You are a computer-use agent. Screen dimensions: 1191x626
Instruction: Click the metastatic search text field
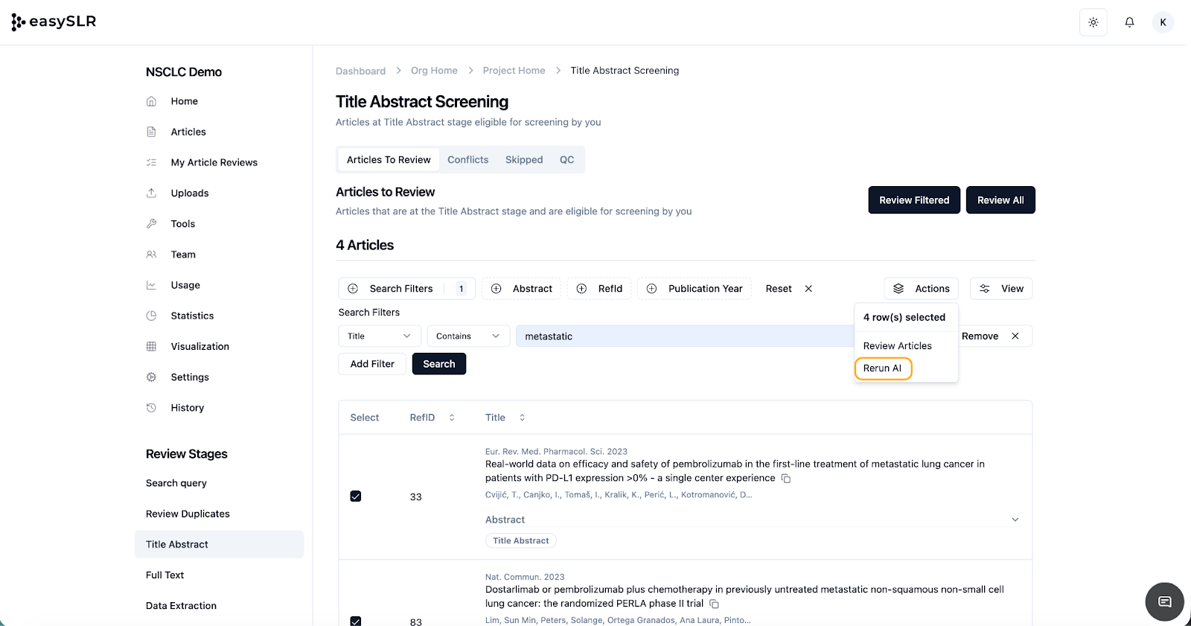coord(685,336)
